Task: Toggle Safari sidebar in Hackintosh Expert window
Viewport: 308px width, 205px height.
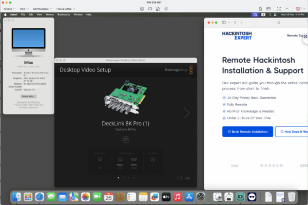Action: tap(224, 23)
